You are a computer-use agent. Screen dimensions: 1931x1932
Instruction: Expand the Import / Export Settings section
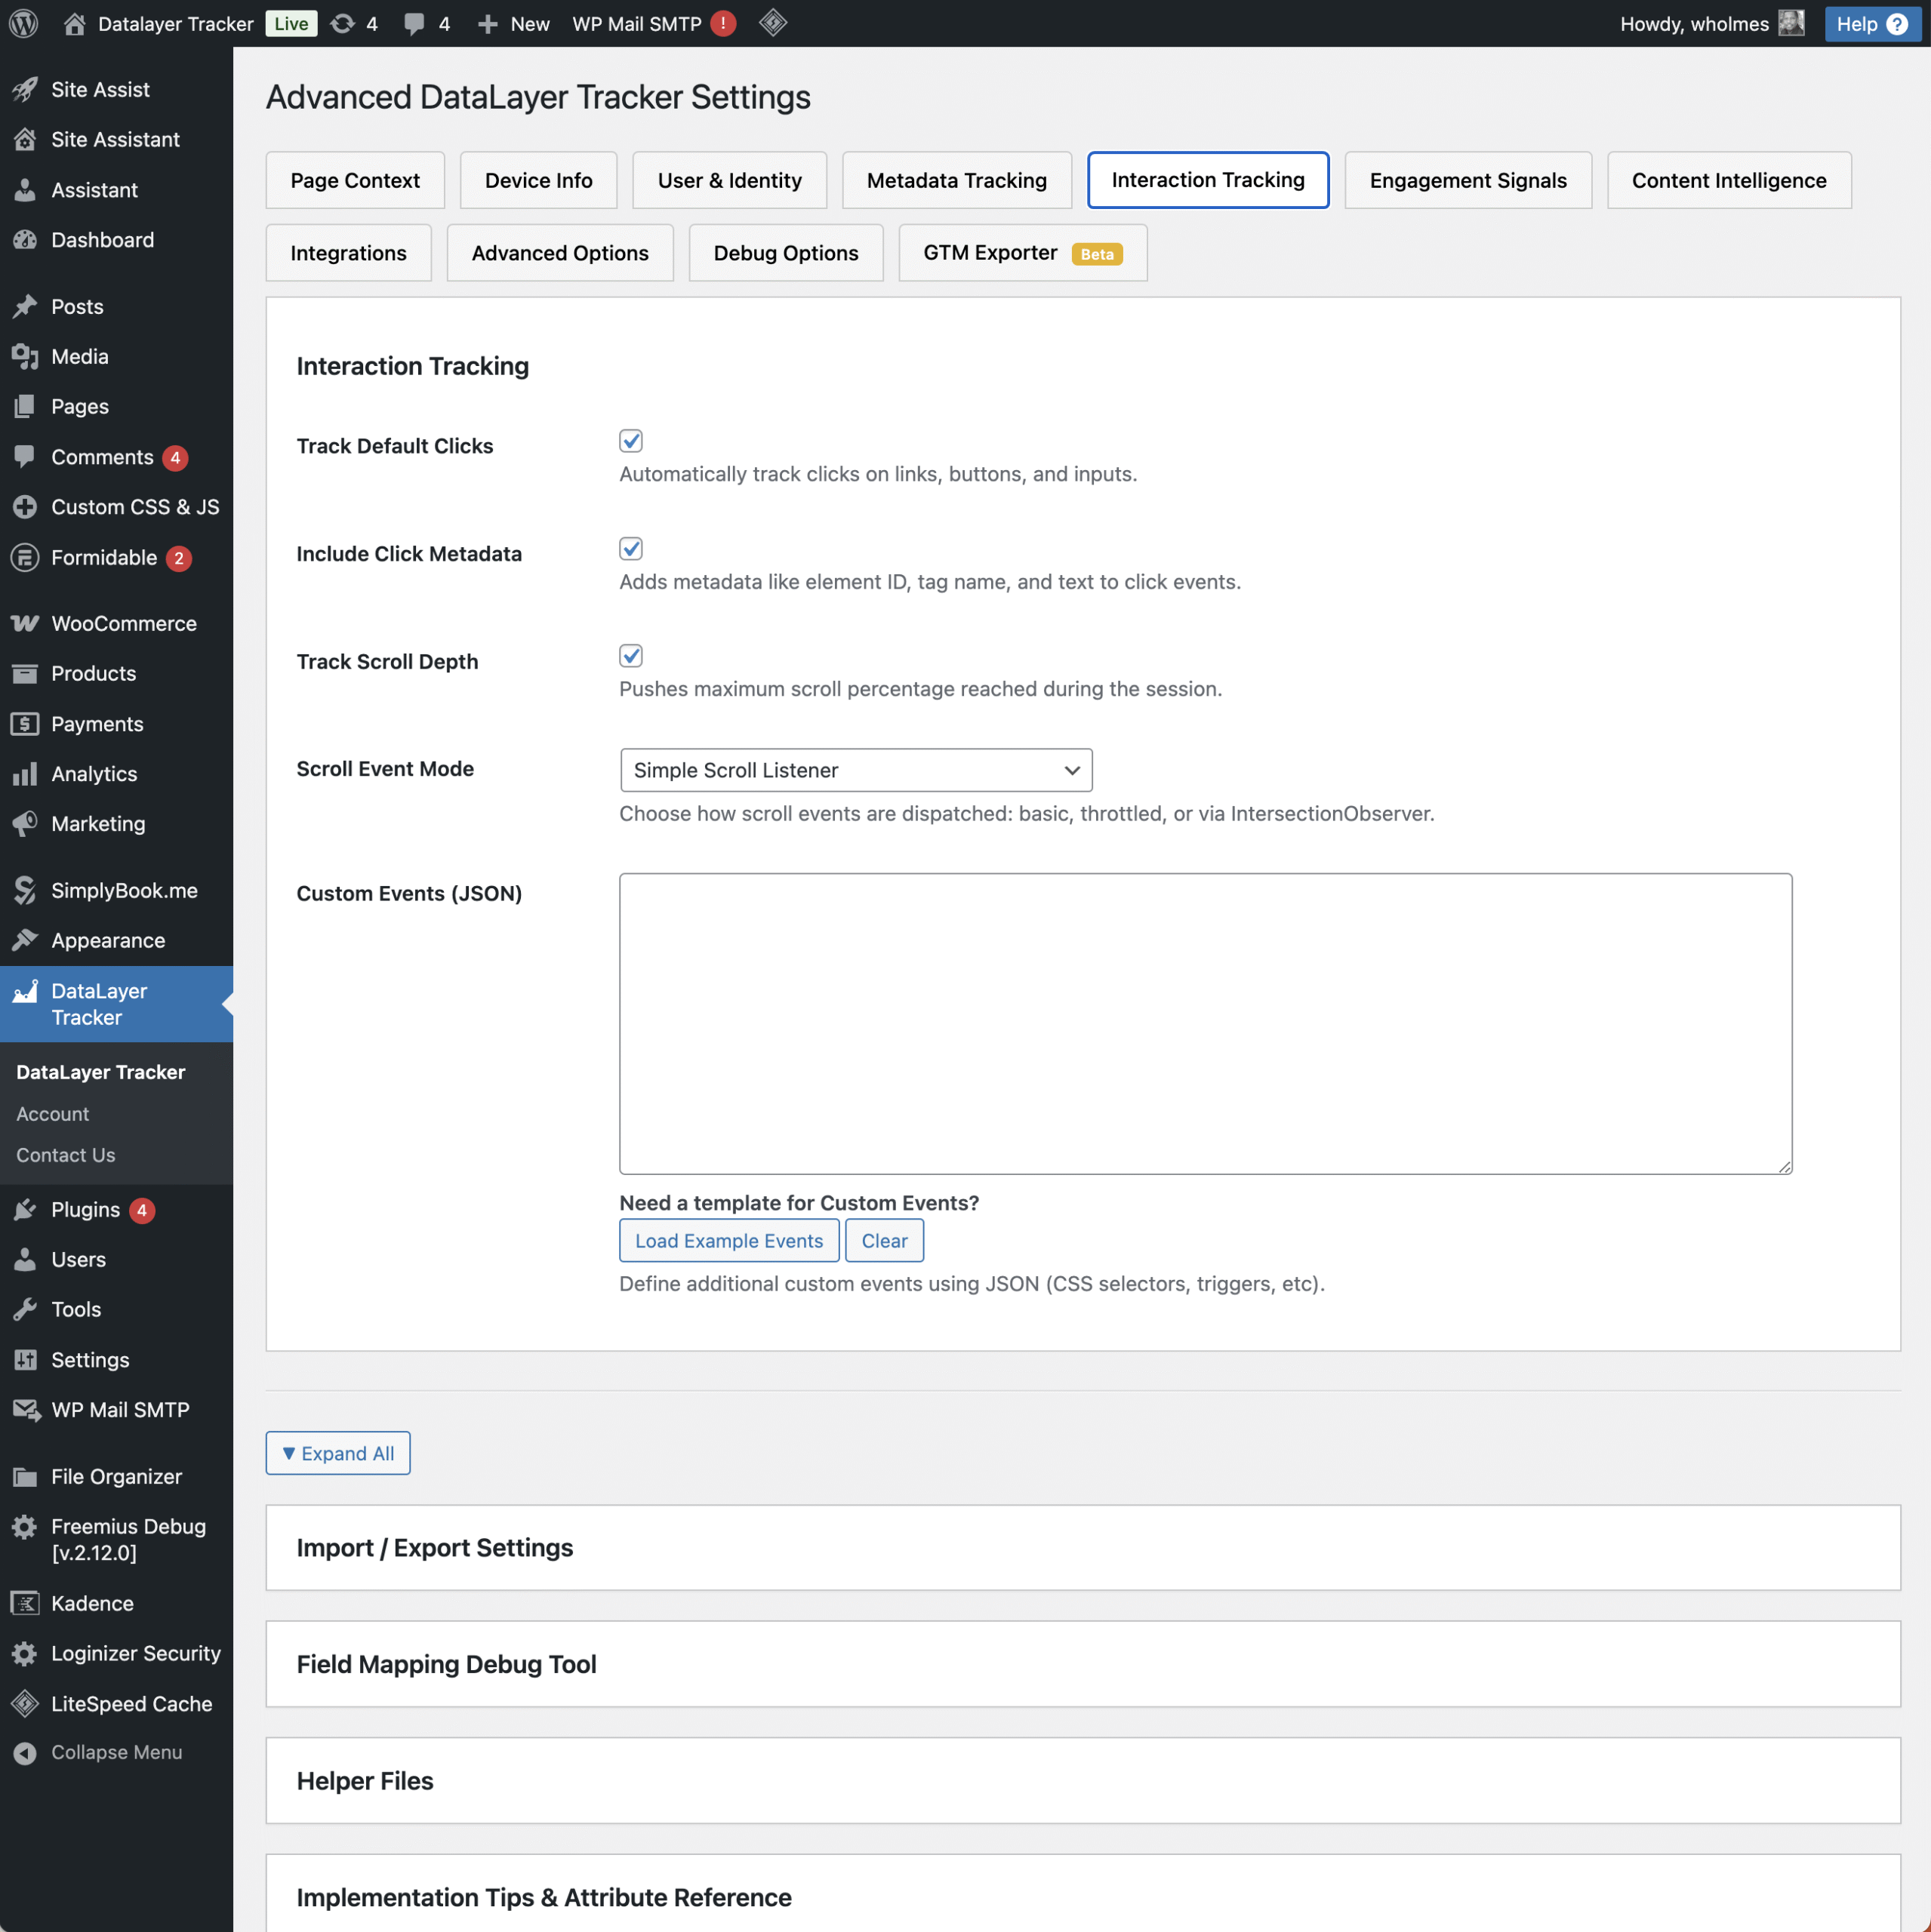click(1083, 1547)
